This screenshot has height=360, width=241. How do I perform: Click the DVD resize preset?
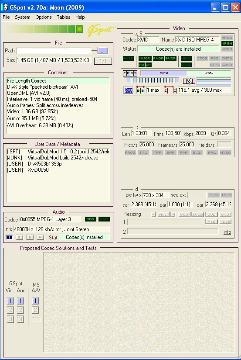point(211,215)
